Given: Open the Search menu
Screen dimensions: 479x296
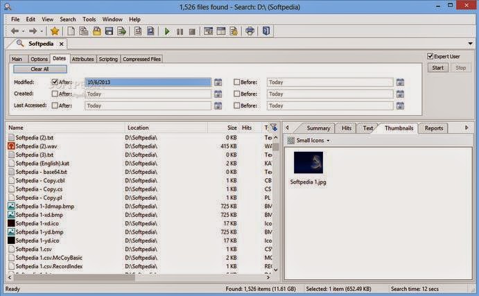Looking at the screenshot, I should pos(67,19).
